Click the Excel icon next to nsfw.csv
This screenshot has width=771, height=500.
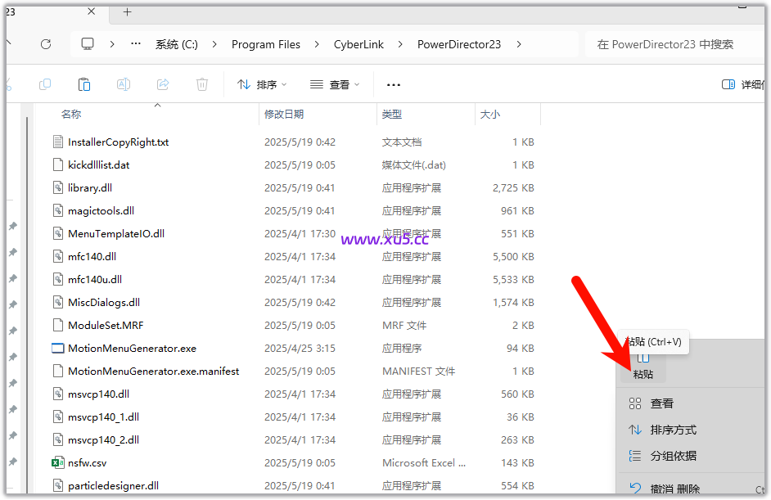(58, 462)
